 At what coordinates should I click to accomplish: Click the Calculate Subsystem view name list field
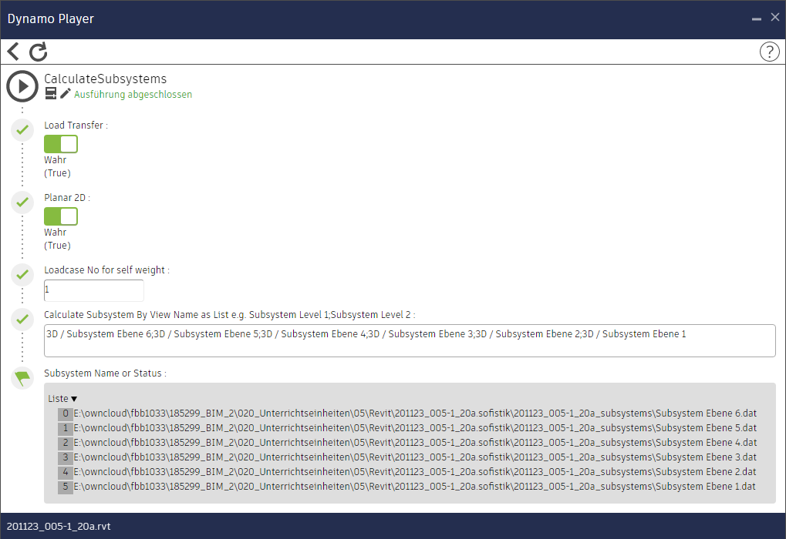click(409, 340)
